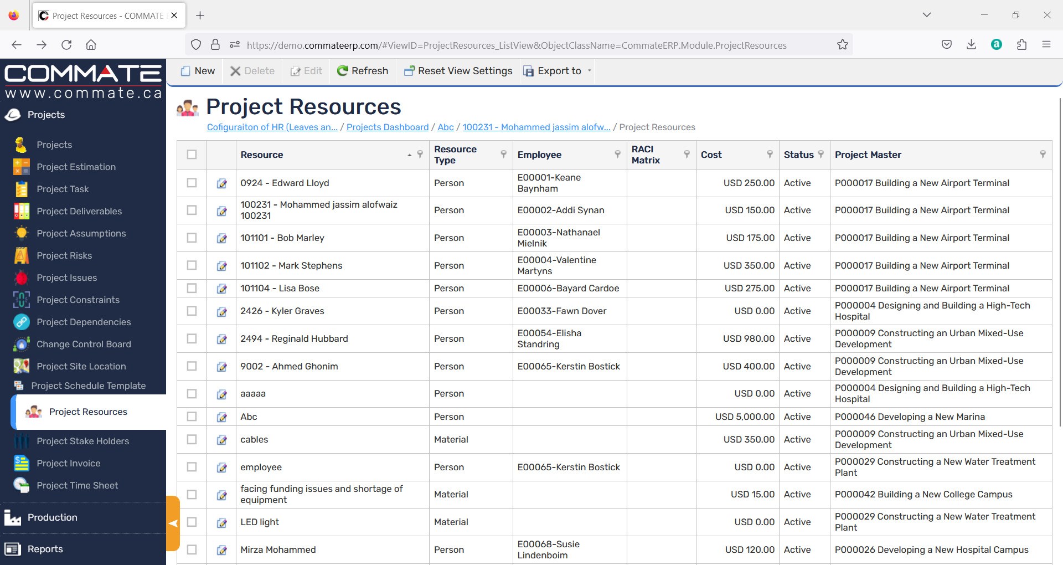
Task: Click the edit icon for cables row
Action: 221,440
